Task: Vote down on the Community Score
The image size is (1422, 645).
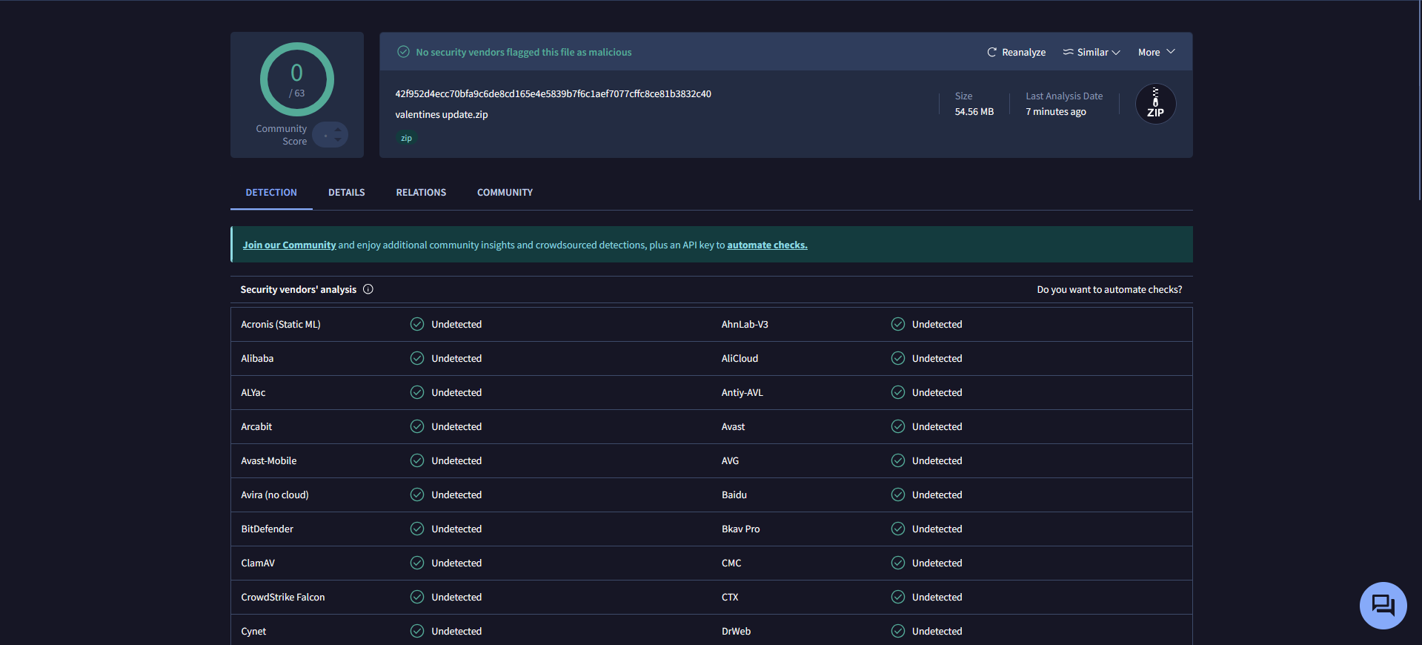Action: (338, 139)
